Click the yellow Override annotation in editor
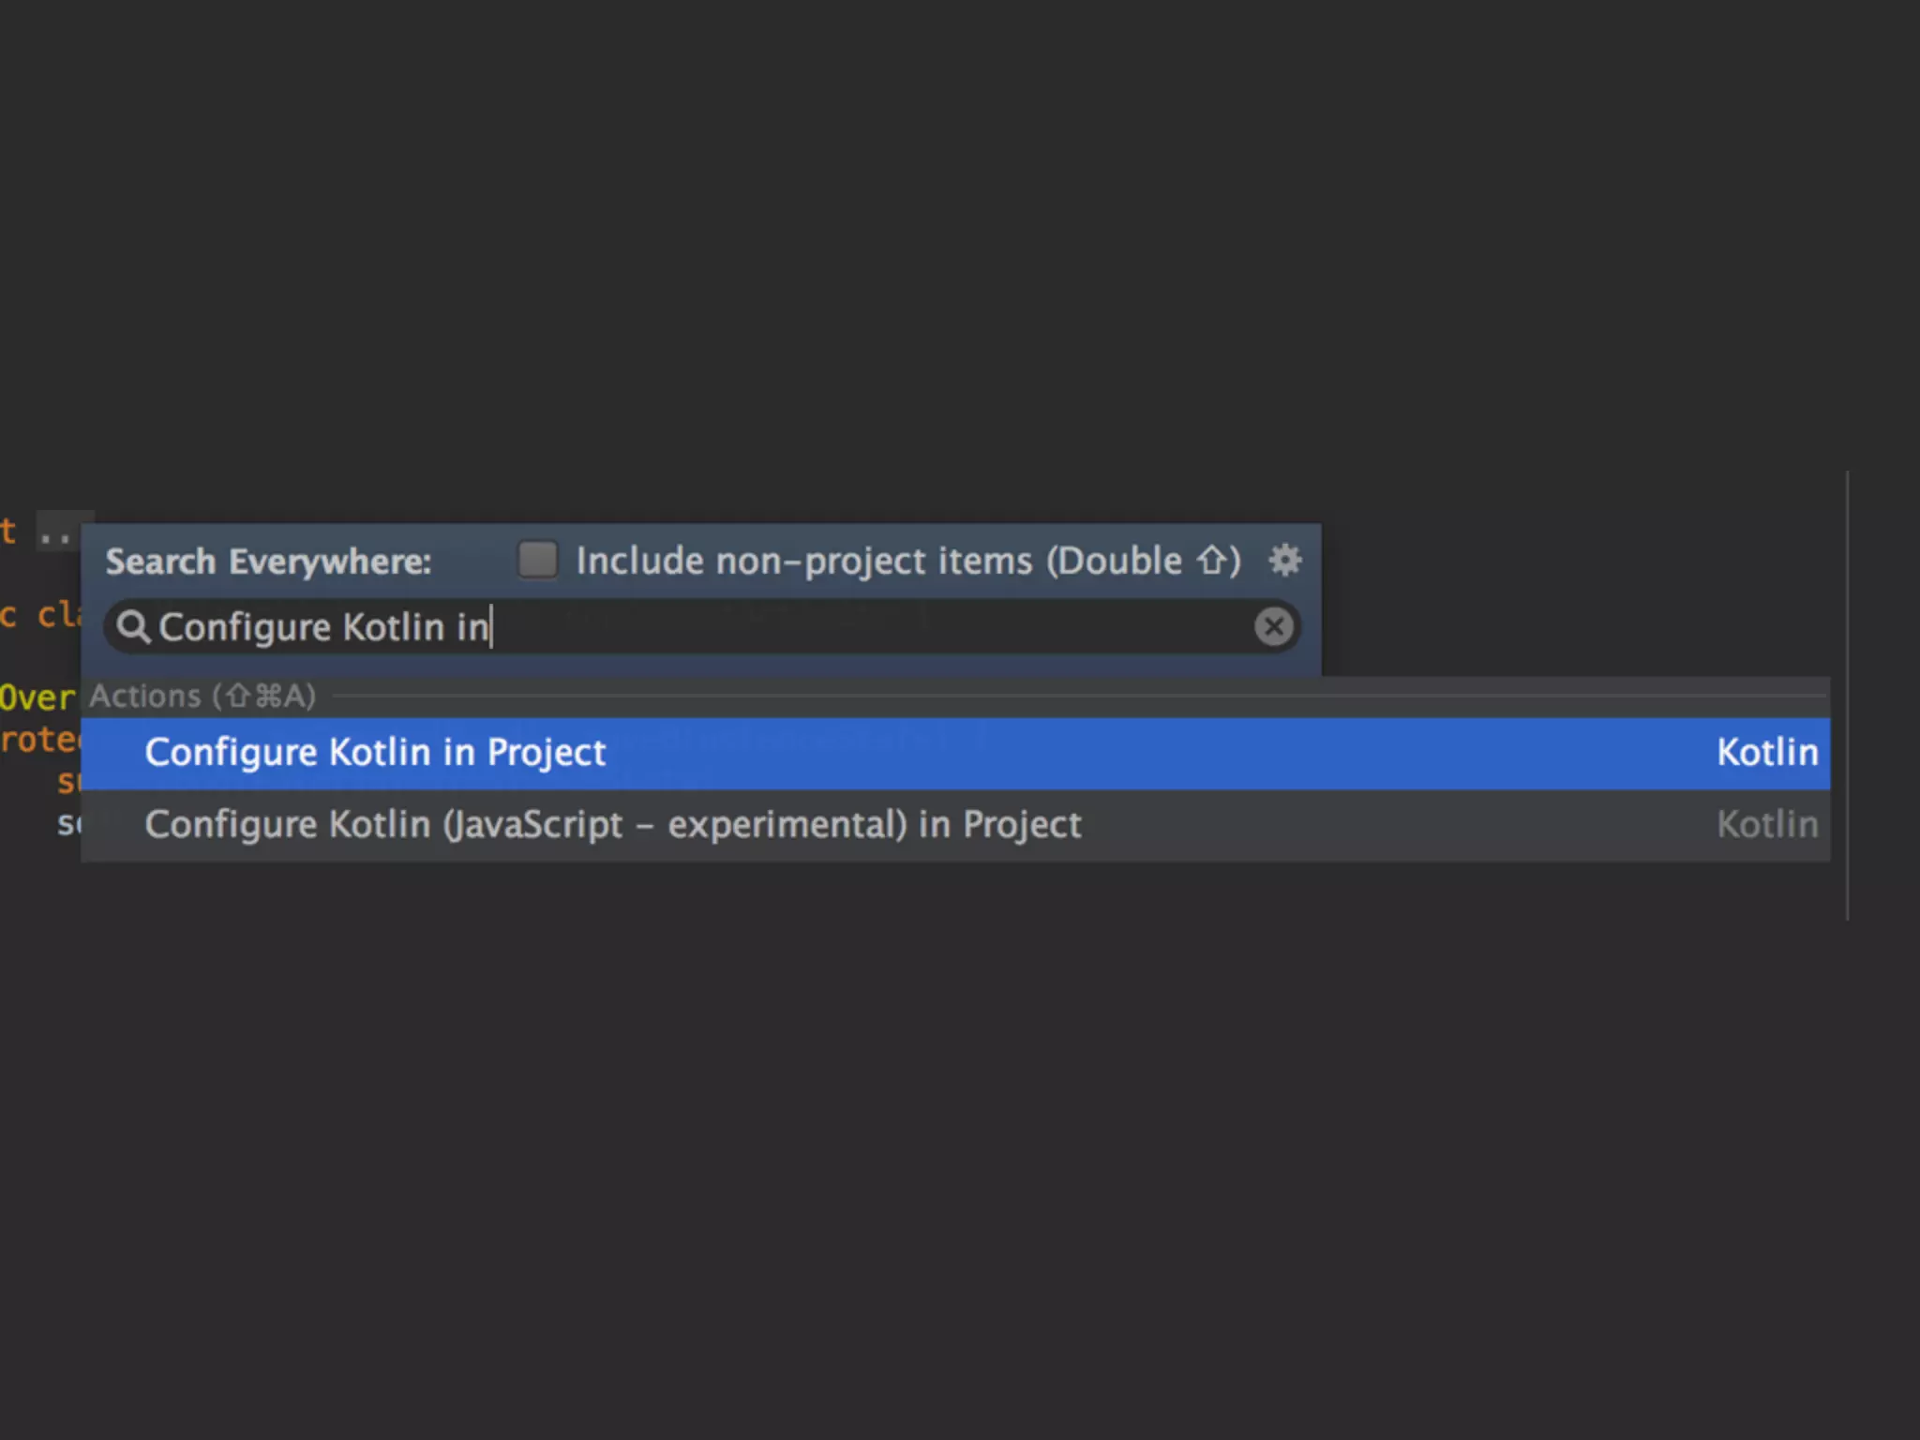Viewport: 1920px width, 1440px height. 37,697
